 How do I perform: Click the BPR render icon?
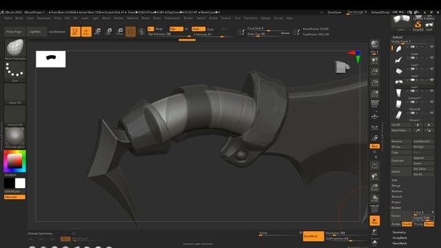[375, 44]
